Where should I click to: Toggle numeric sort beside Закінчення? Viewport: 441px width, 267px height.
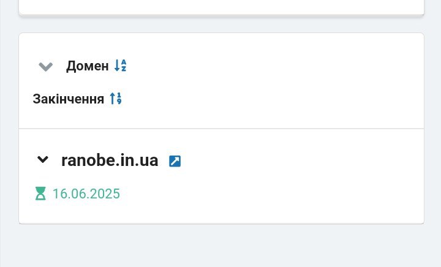click(x=116, y=99)
